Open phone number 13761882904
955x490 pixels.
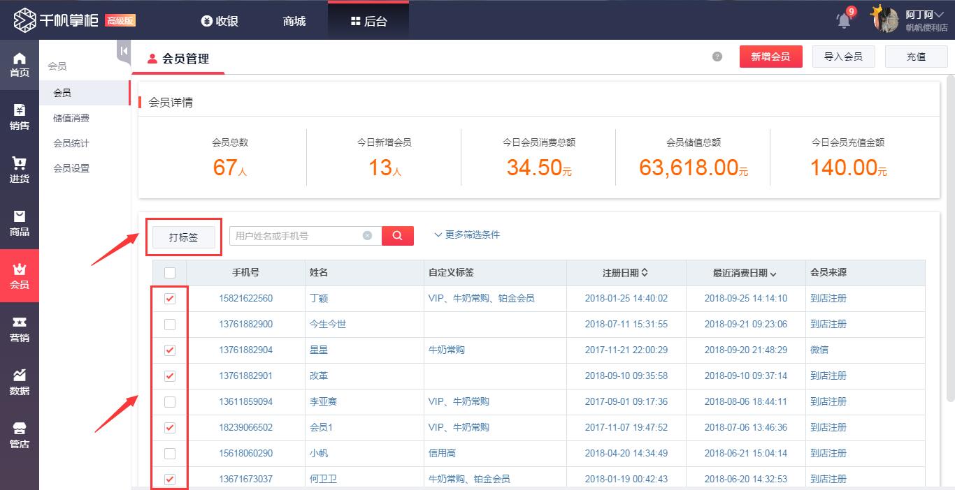pyautogui.click(x=245, y=350)
